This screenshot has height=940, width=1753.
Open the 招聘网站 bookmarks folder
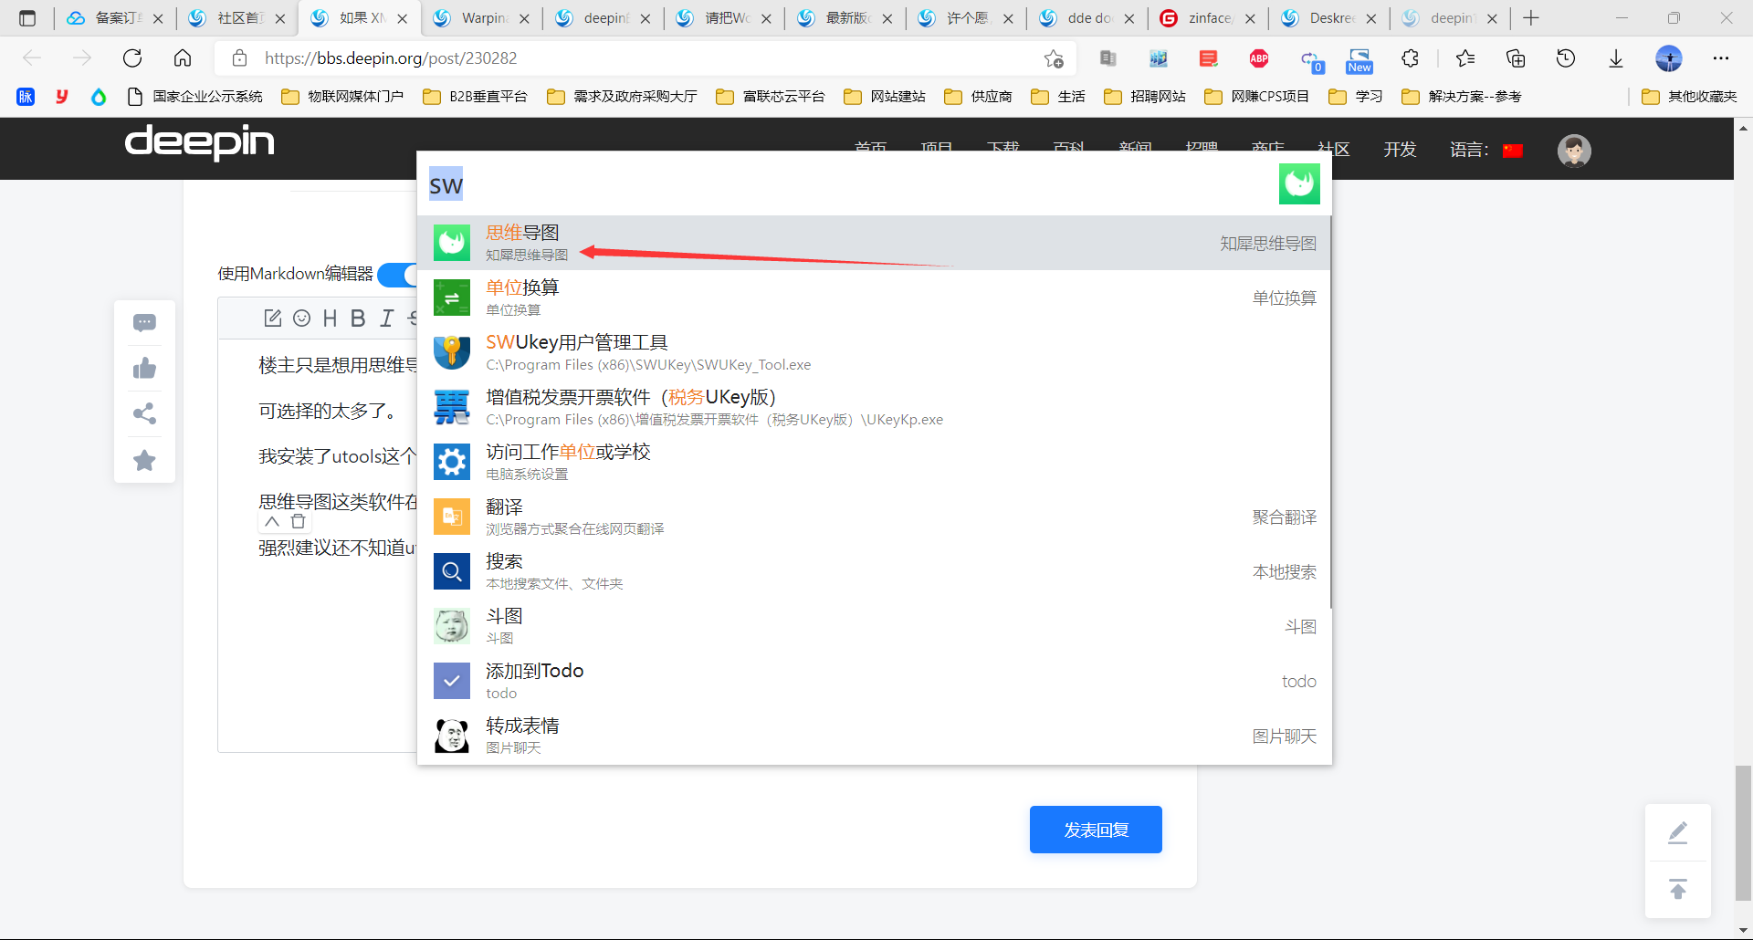1145,97
